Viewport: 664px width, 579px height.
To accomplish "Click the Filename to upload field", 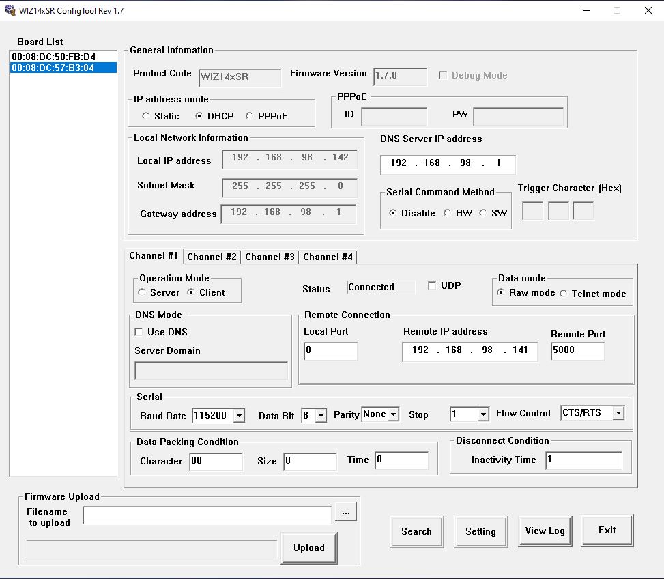I will tap(207, 515).
